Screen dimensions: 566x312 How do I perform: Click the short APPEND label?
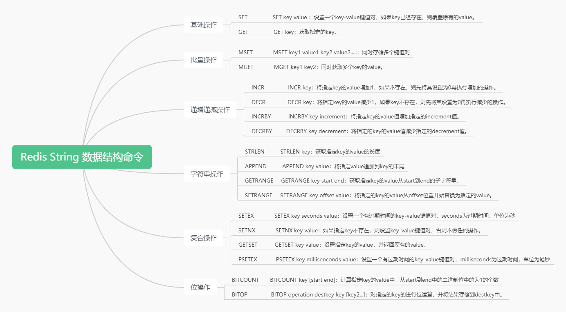[x=256, y=166]
